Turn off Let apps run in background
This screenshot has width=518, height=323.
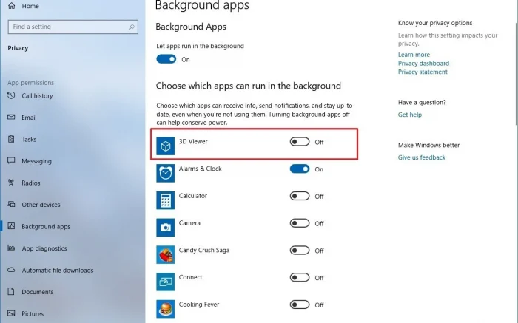click(166, 59)
